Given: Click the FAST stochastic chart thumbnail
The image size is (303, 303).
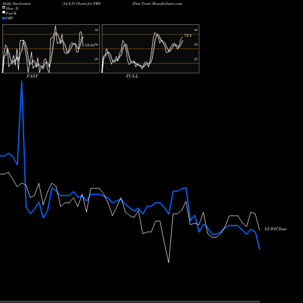Looking at the screenshot, I should [51, 48].
